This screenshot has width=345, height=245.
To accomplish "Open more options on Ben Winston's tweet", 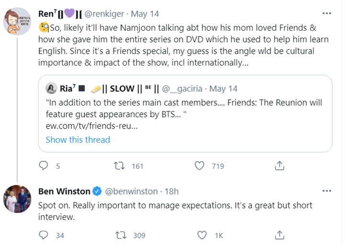I will pyautogui.click(x=327, y=191).
